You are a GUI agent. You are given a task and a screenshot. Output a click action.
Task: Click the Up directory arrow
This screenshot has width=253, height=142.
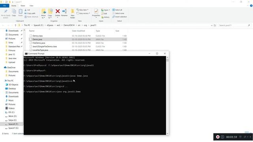[15, 25]
